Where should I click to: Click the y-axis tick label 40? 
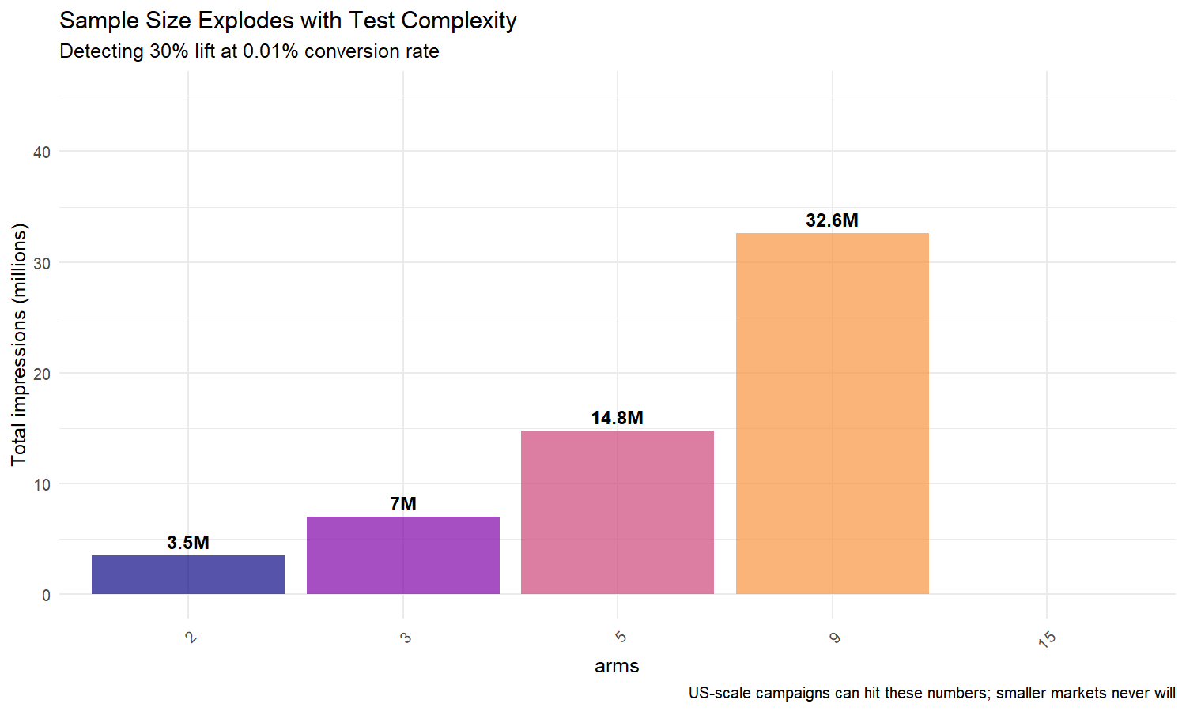tap(42, 152)
